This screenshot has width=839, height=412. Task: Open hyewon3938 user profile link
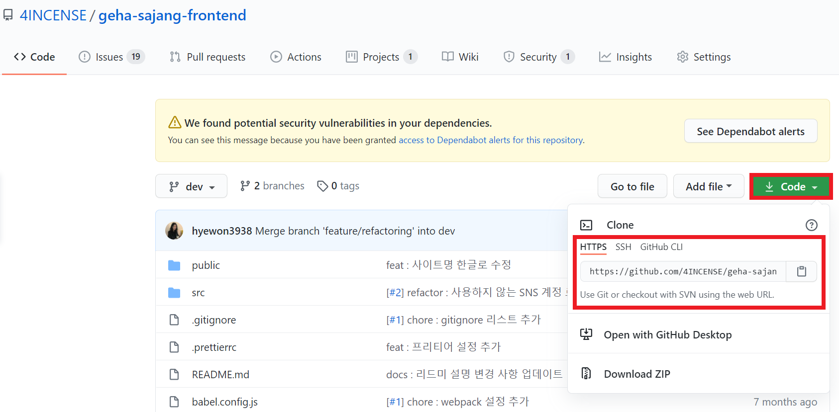(222, 231)
